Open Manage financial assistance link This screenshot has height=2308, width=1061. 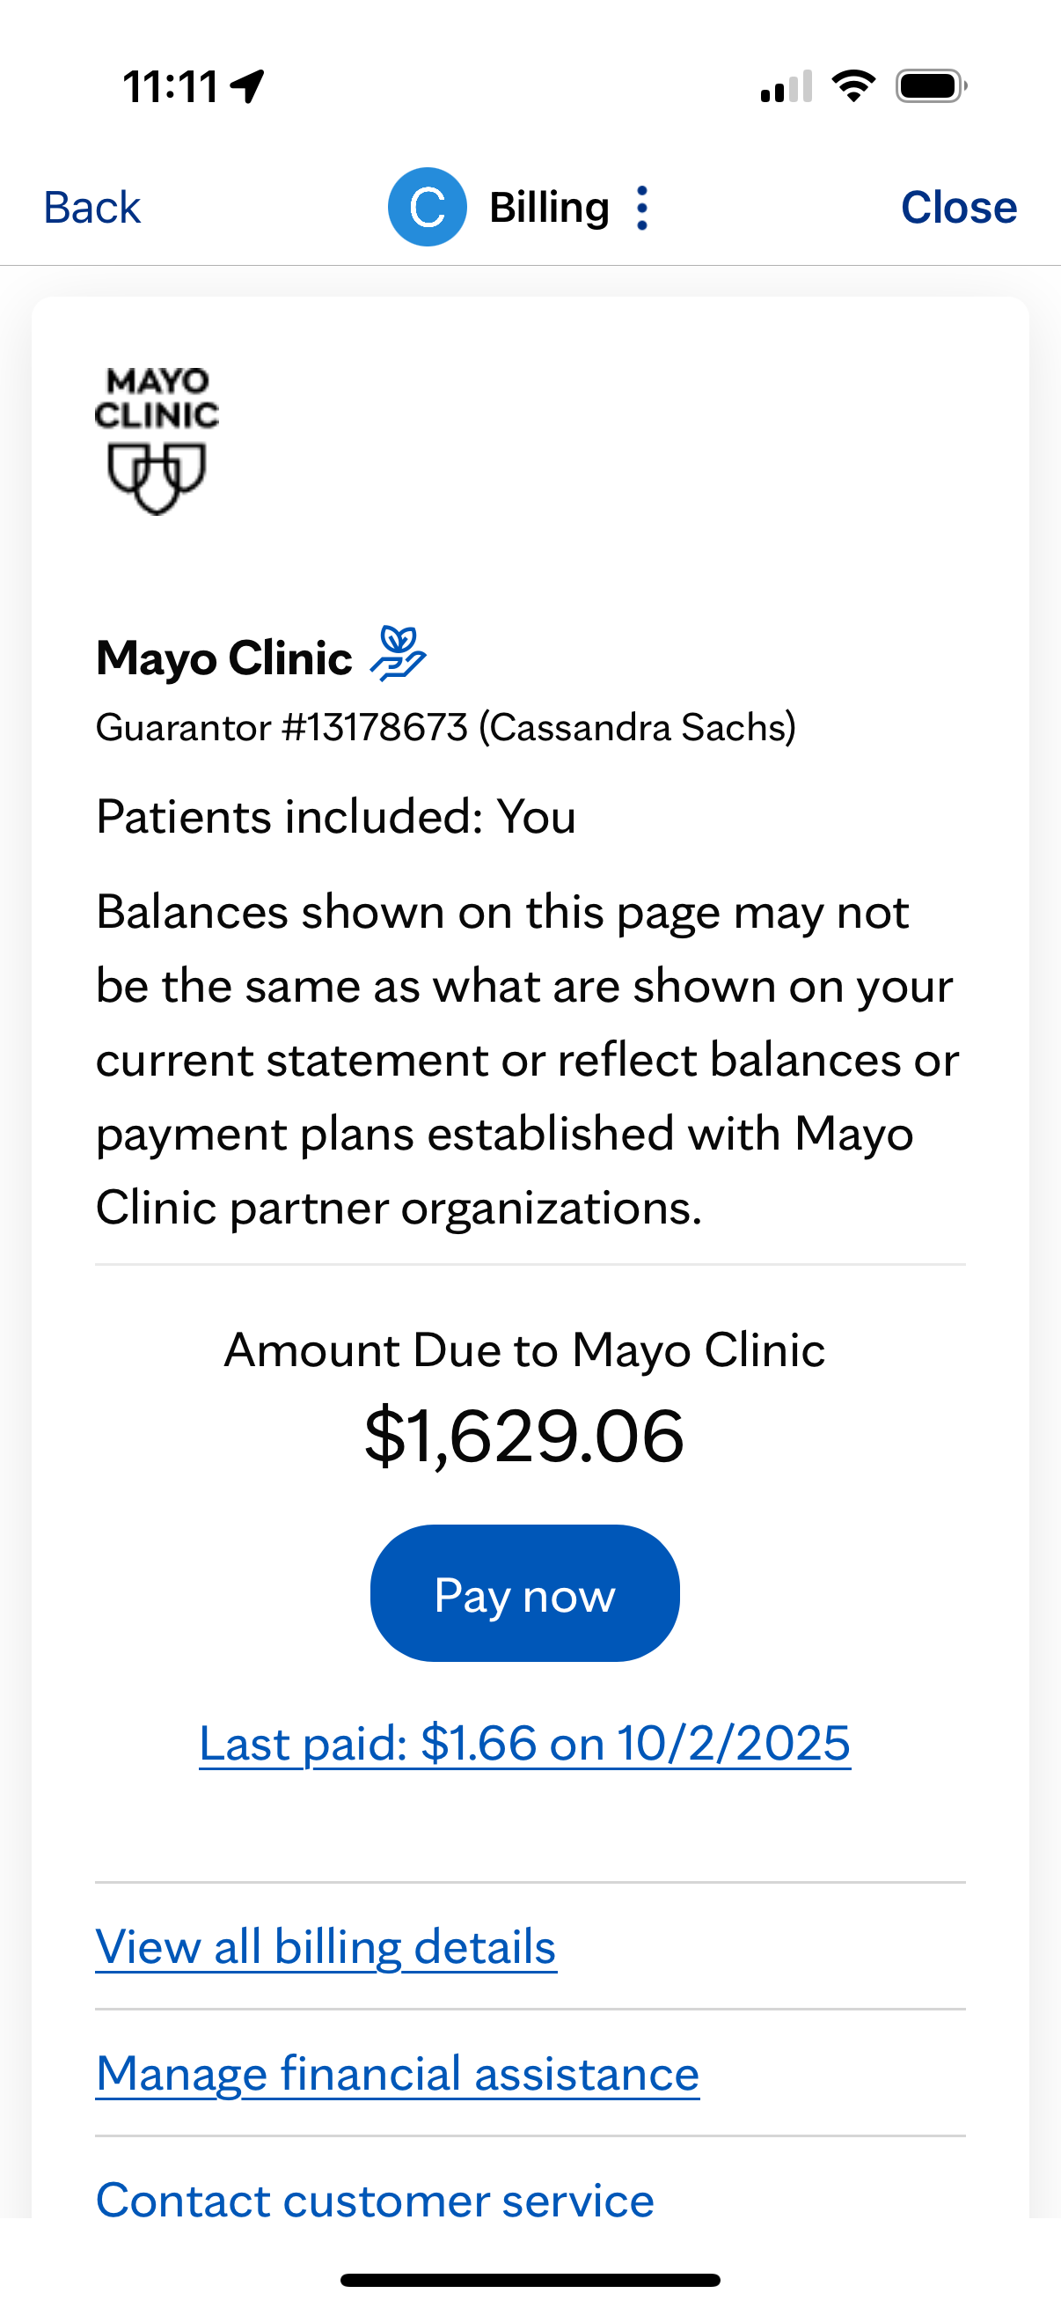click(398, 2073)
